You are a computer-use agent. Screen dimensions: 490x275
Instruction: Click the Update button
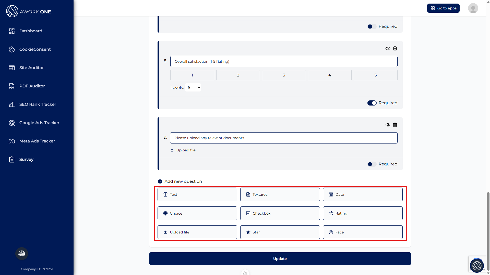tap(280, 259)
